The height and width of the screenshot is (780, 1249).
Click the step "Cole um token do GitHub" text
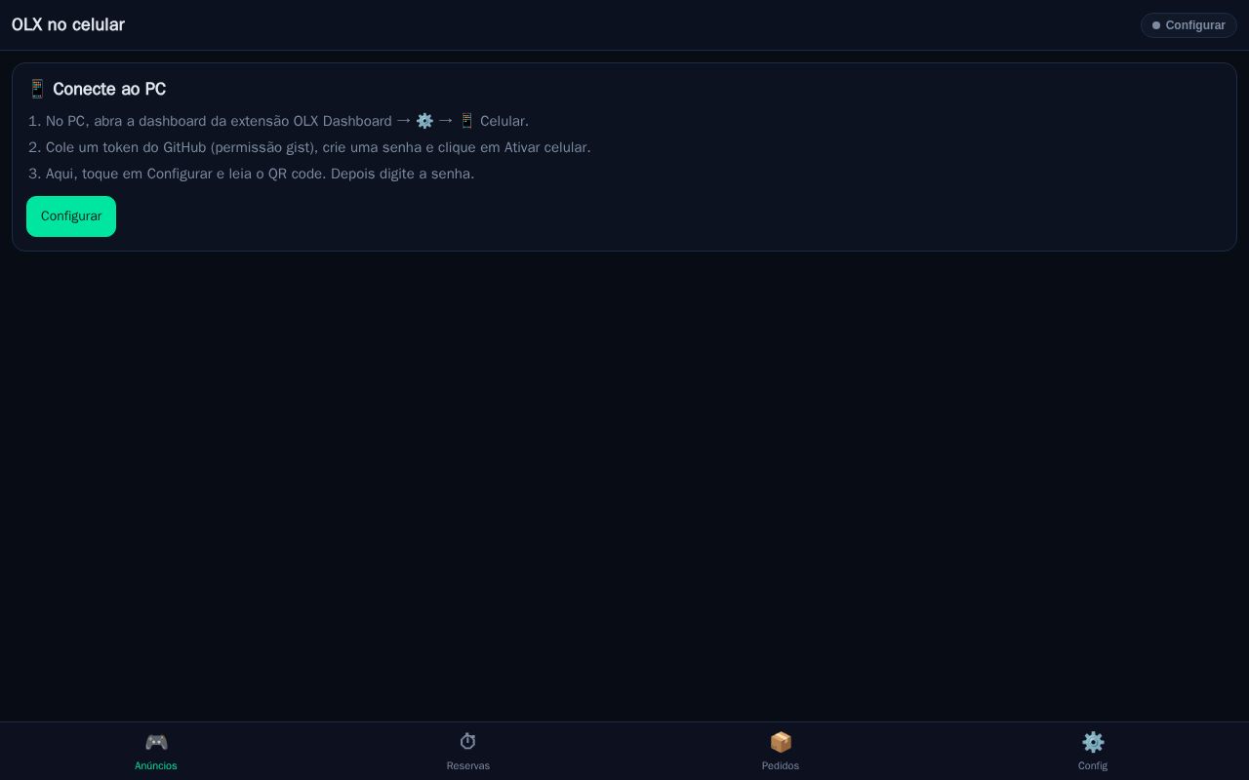tap(318, 147)
